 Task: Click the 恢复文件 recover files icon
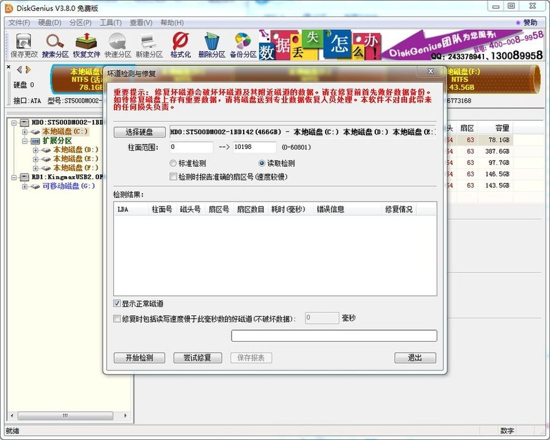point(86,45)
